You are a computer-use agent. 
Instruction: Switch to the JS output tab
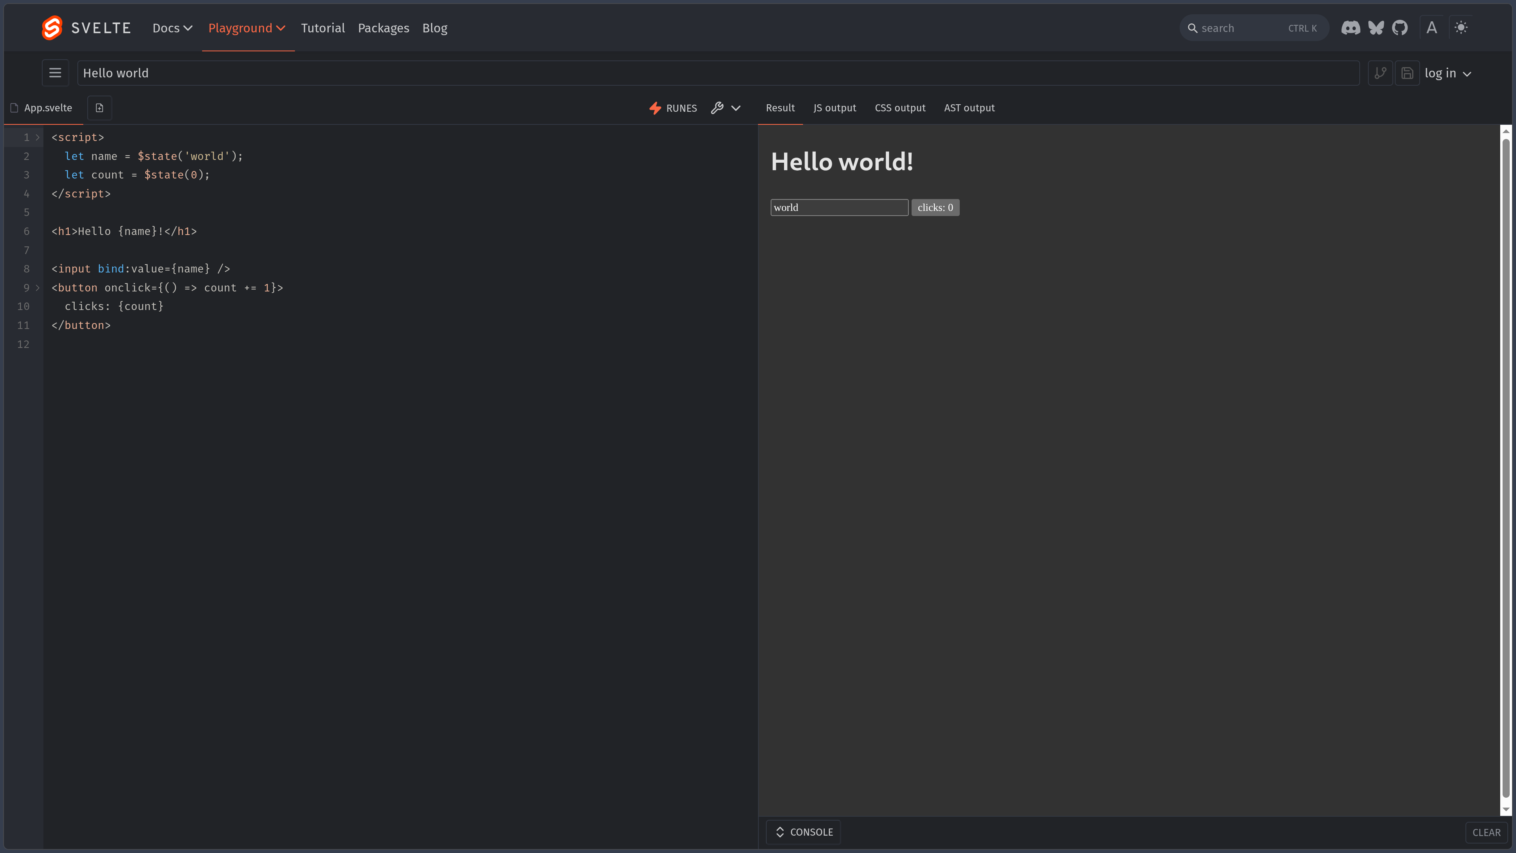tap(835, 108)
